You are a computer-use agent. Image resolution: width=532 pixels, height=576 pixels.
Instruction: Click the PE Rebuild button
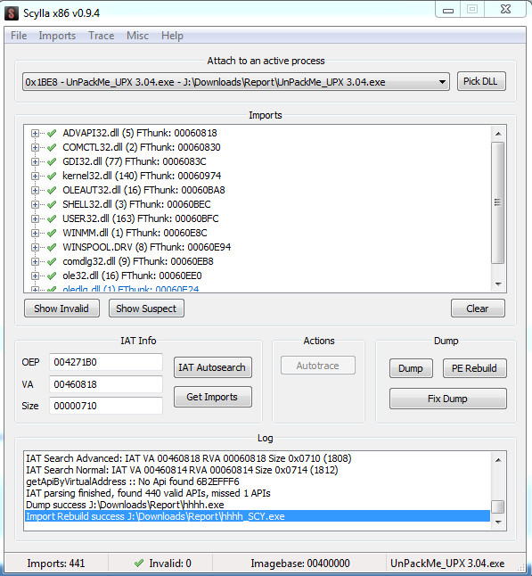(x=474, y=368)
